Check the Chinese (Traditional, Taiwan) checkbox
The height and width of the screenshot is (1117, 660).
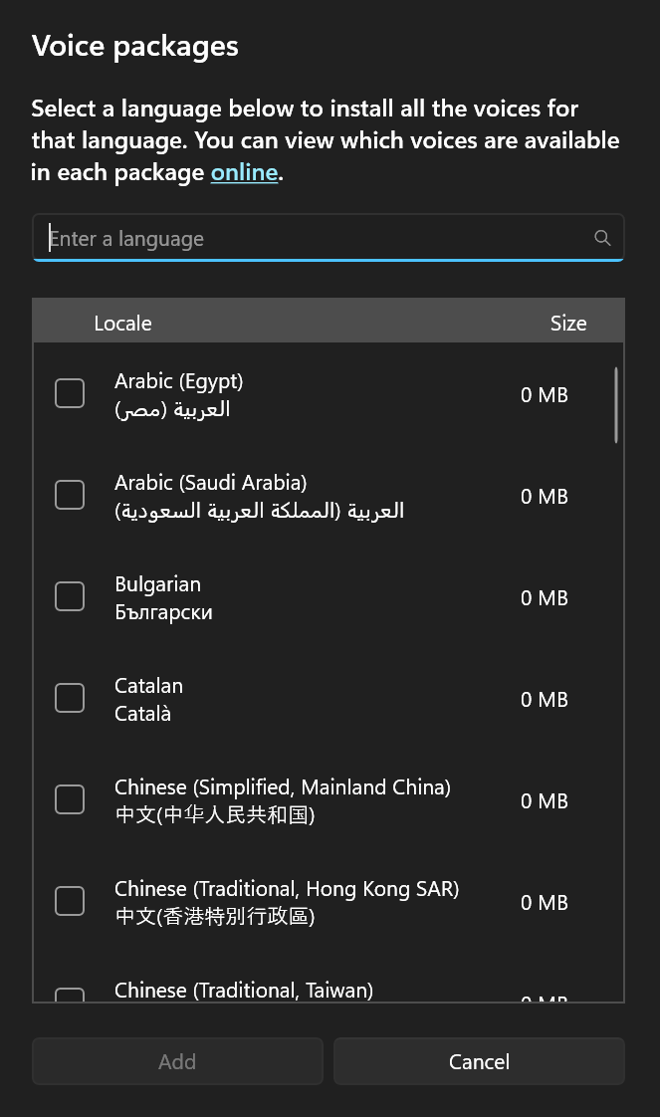70,995
